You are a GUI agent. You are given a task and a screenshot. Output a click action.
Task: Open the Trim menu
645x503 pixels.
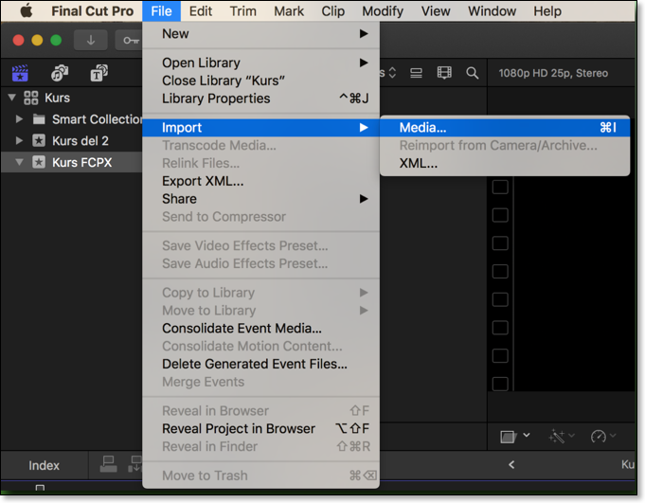[242, 11]
